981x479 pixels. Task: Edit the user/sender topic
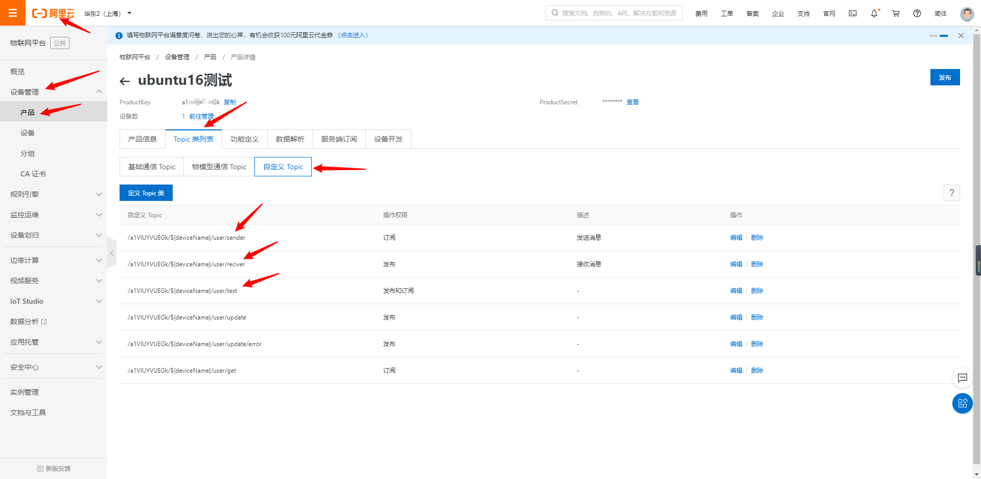click(736, 238)
